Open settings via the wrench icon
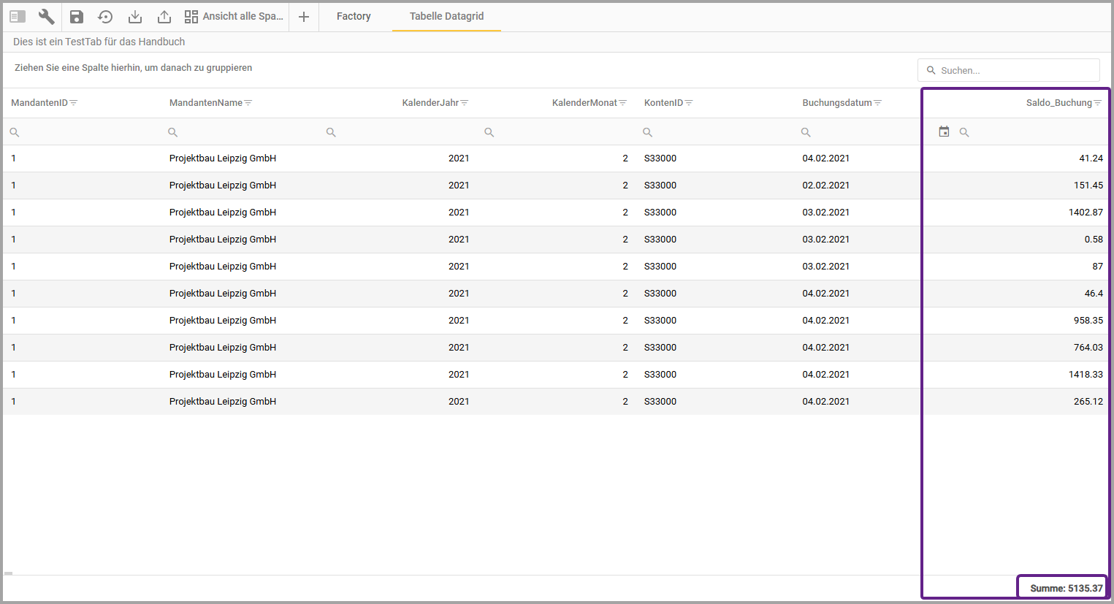 pyautogui.click(x=46, y=16)
